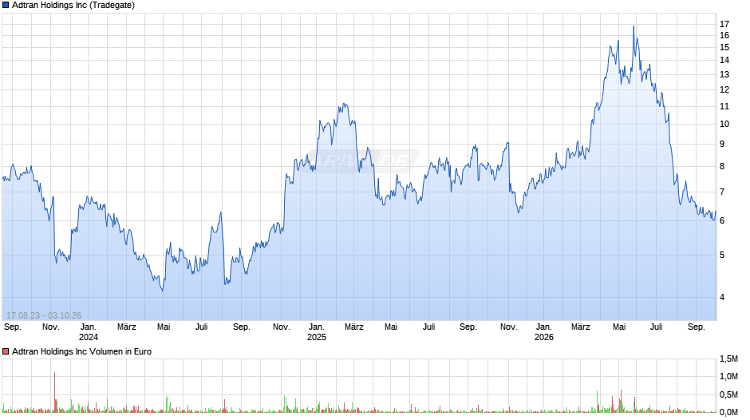Click the '7' price axis label
The height and width of the screenshot is (420, 750).
point(722,192)
